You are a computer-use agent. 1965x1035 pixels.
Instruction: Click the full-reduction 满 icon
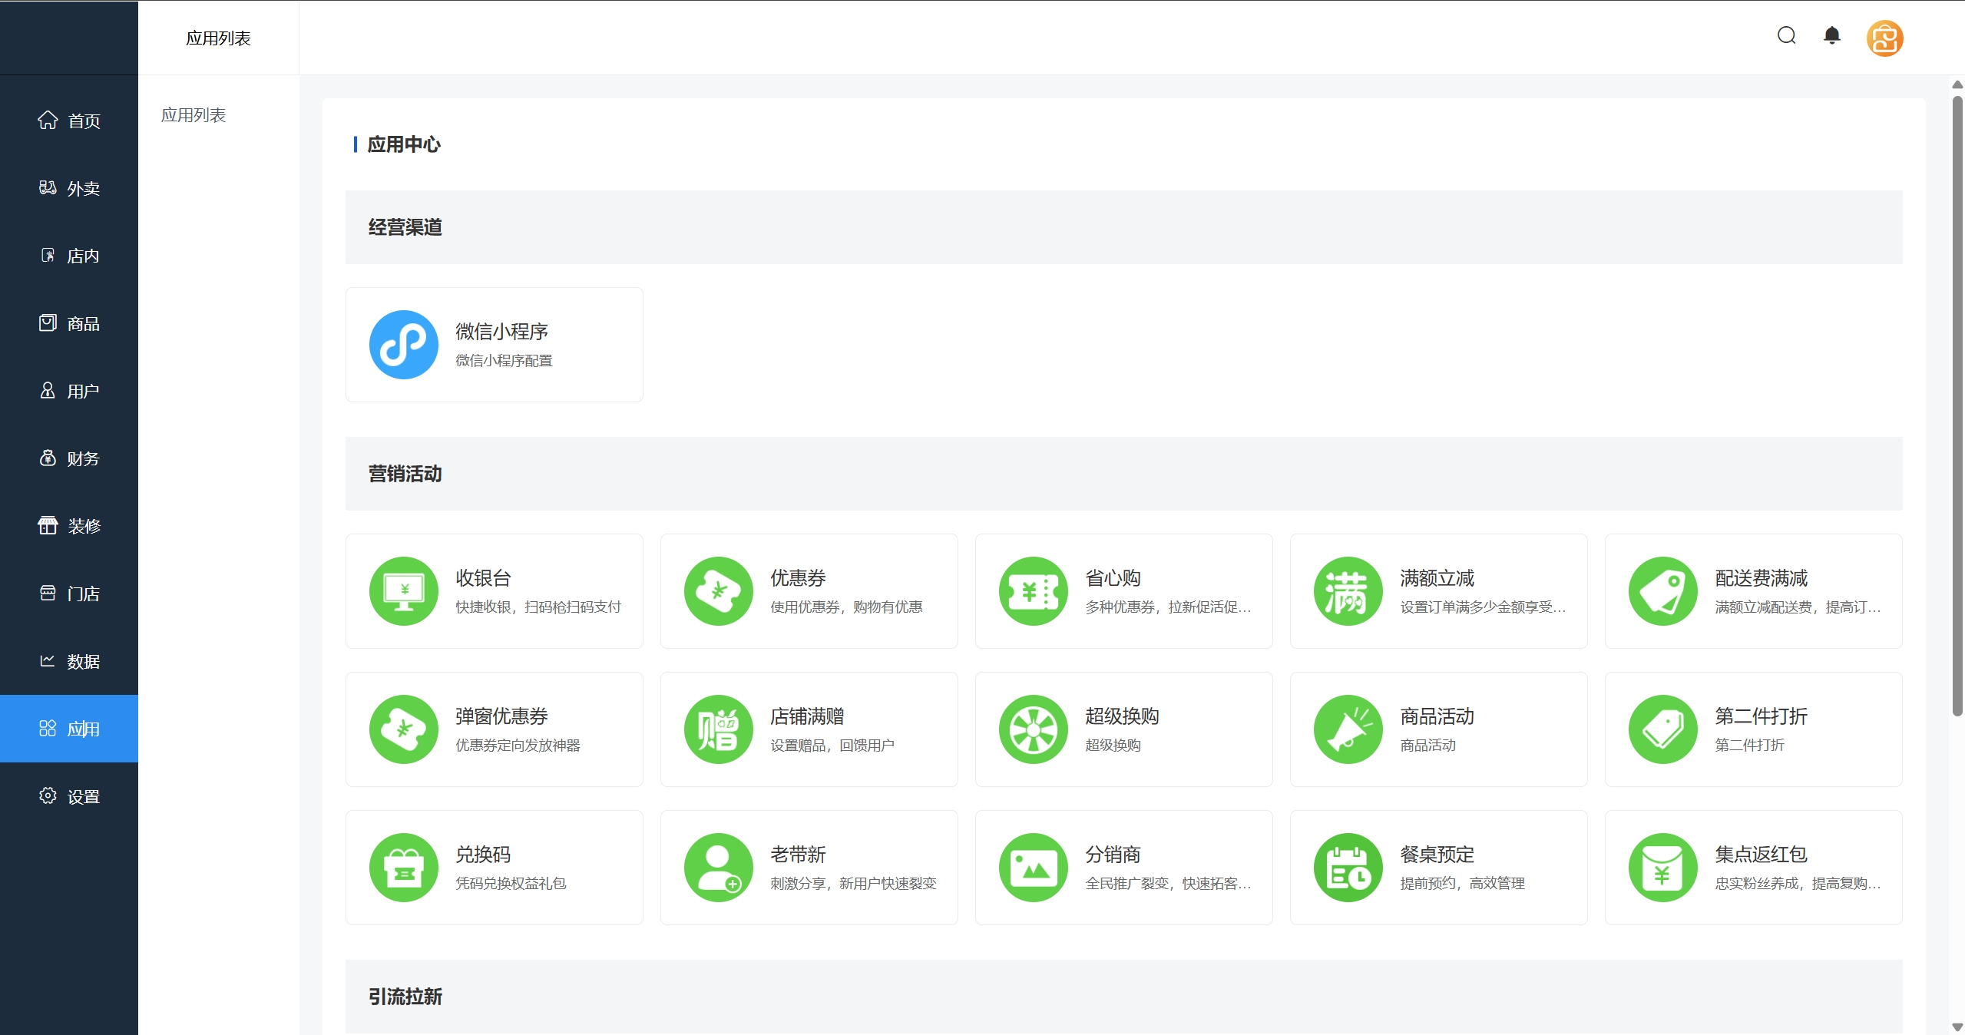[x=1348, y=591]
